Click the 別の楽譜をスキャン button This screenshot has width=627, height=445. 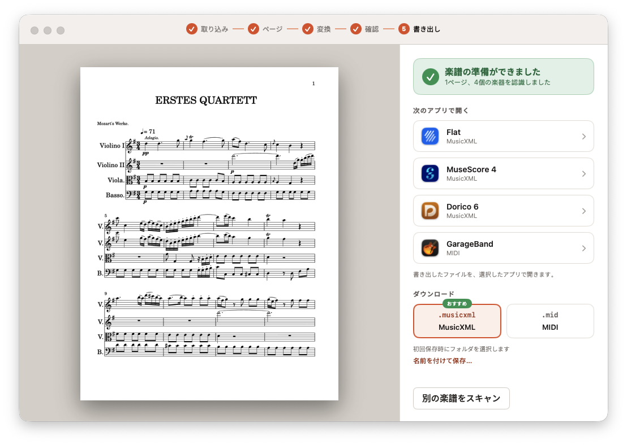(461, 398)
